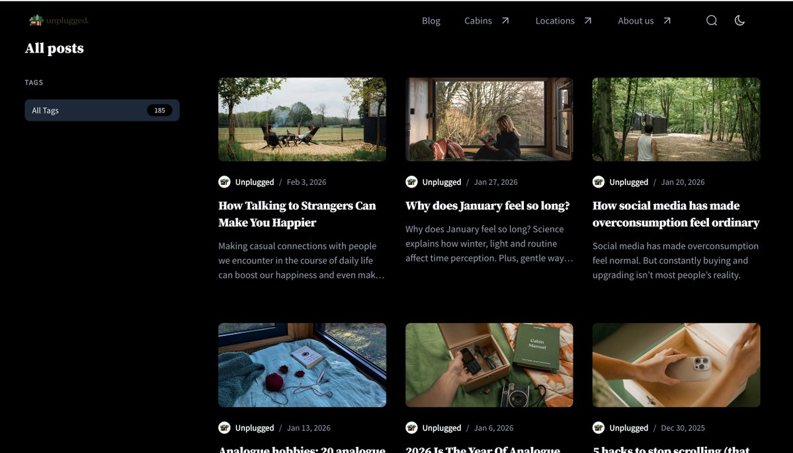Click excerpt starting Social media has made overconsumption
793x453 pixels.
tap(676, 261)
